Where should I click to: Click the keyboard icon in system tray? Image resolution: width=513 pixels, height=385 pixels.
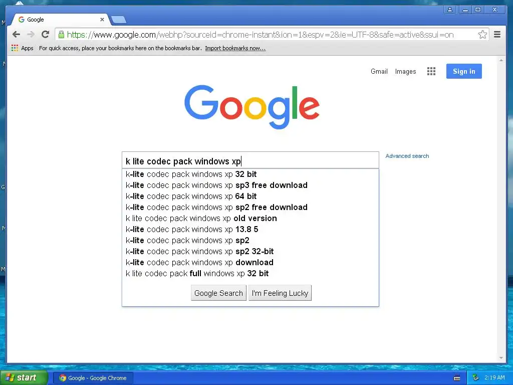(x=457, y=378)
